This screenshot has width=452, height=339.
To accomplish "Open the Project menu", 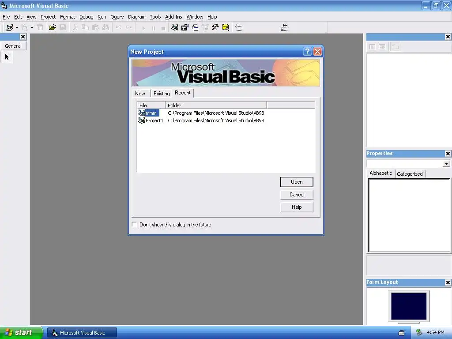I will click(48, 17).
